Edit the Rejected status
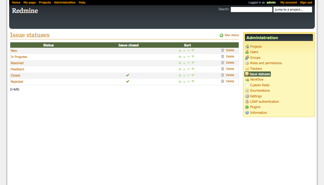 pos(17,82)
